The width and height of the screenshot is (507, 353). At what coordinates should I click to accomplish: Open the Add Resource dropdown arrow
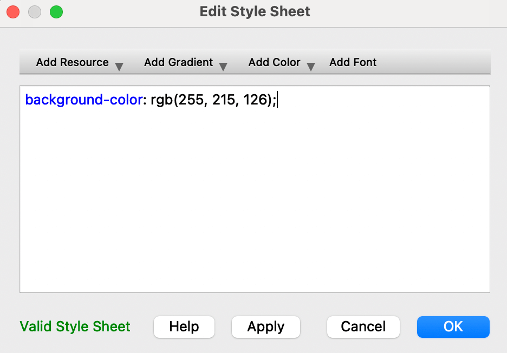[x=119, y=67]
